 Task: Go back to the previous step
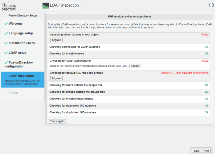tap(196, 151)
